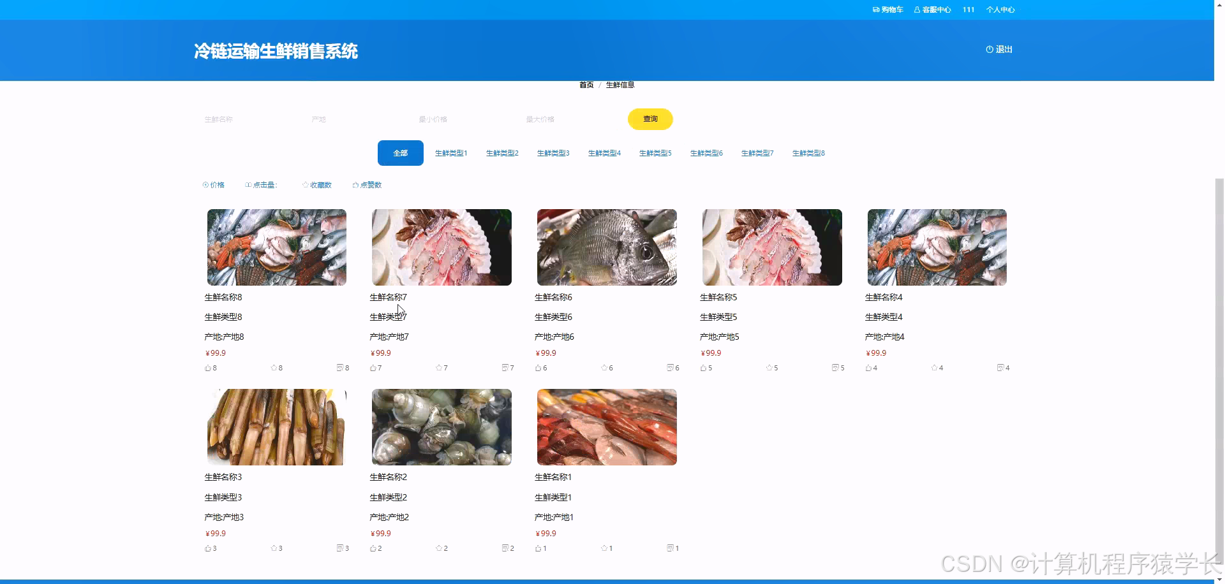
Task: Toggle the like thumb on 生鲜名称3
Action: 208,548
